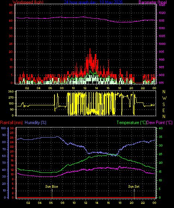Click the E compass letter beside direction graph
Image resolution: width=174 pixels, height=208 pixels.
164,110
